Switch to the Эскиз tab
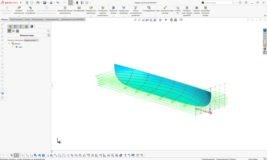This screenshot has width=267, height=160. 27,20
